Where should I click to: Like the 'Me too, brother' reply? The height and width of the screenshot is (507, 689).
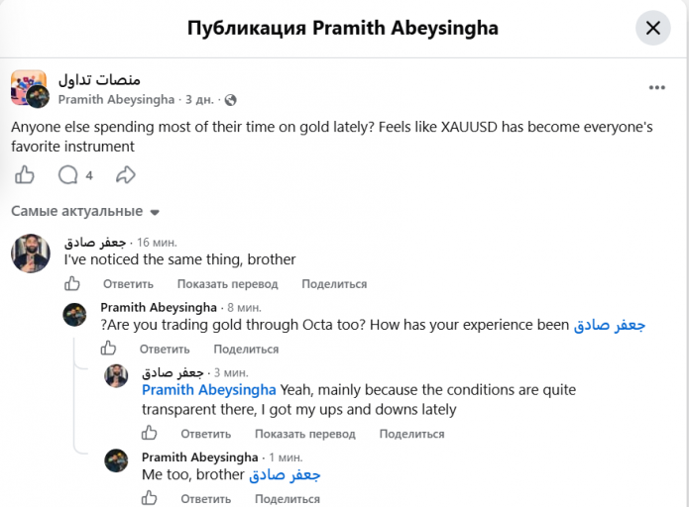pos(150,498)
